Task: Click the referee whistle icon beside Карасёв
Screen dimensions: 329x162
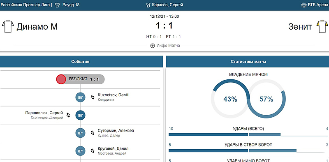Action: (x=148, y=5)
